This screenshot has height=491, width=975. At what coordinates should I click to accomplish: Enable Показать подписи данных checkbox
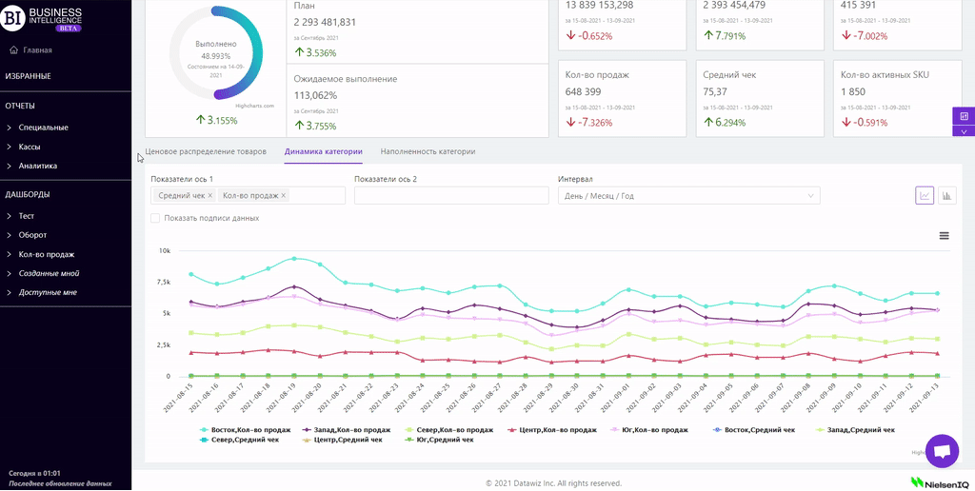point(155,218)
